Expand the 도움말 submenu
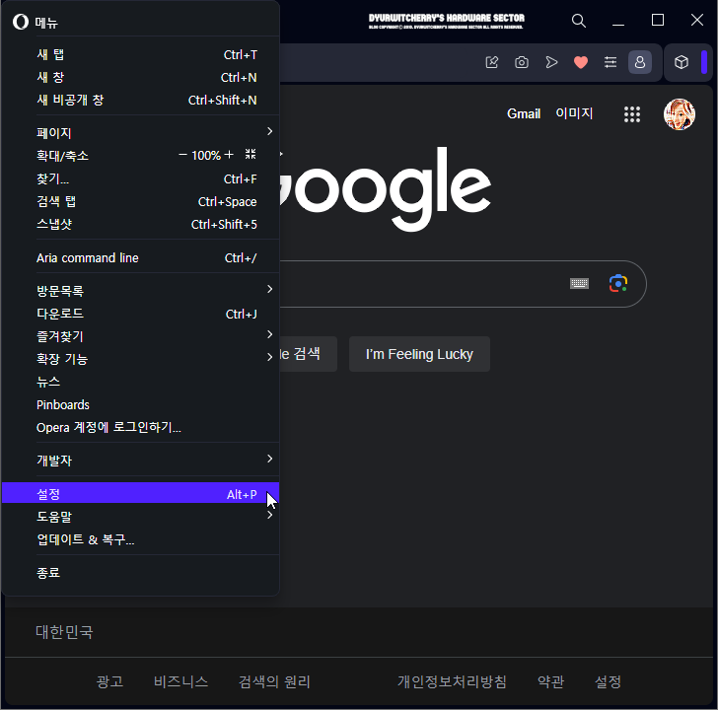718x710 pixels. pyautogui.click(x=141, y=517)
